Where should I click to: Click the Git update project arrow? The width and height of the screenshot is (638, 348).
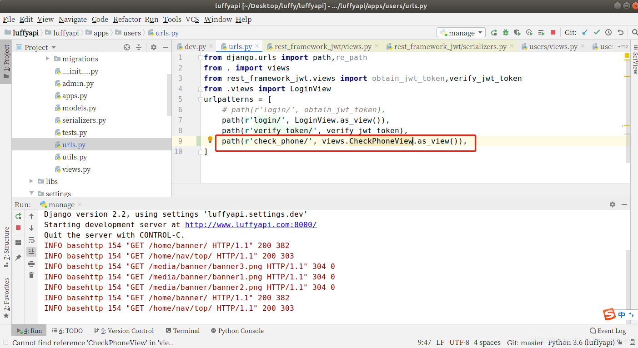click(585, 33)
